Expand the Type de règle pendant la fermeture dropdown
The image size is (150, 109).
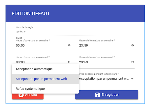tap(107, 79)
